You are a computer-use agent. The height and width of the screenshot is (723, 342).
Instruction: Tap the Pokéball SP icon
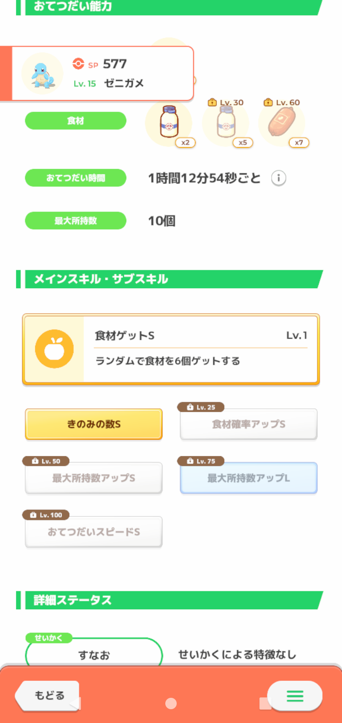[78, 64]
